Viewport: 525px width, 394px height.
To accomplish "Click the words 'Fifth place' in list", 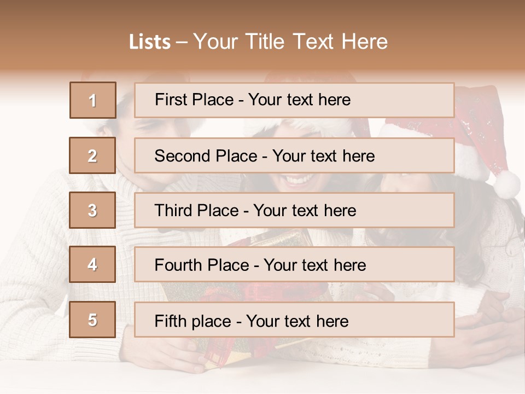I will [193, 321].
